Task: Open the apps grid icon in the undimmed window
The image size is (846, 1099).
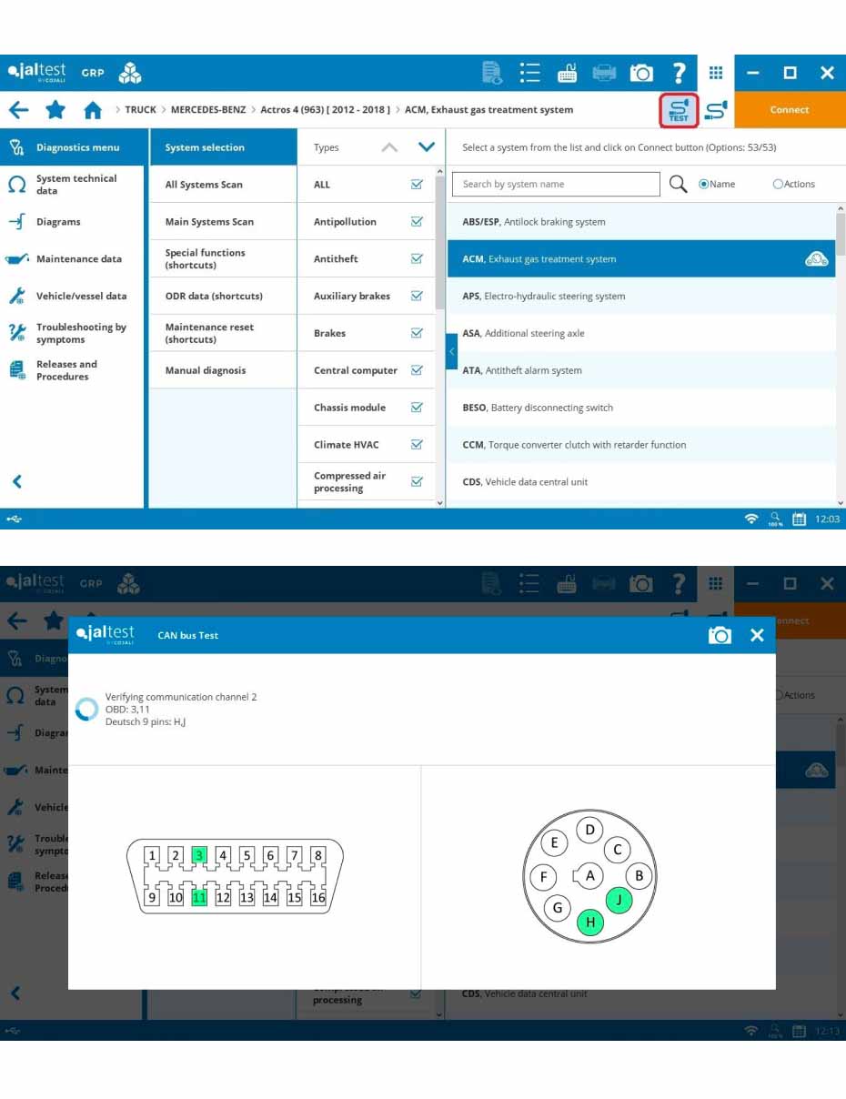Action: [716, 73]
